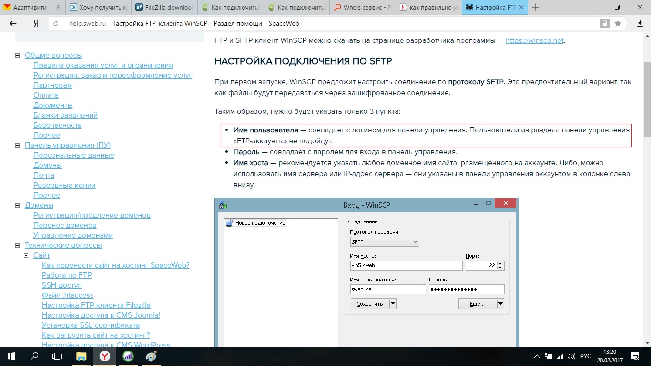Click the "Ещё..." button in WinSCP image

tap(481, 304)
